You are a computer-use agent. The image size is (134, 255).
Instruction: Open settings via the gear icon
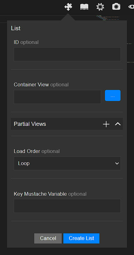(100, 7)
